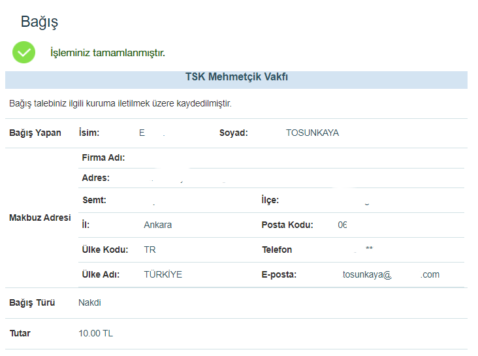Click the 'İşleminiz tamamlanmıştır.' message

[x=108, y=53]
